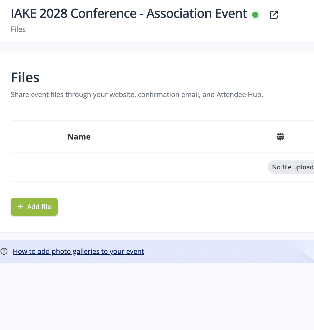Click the question mark help icon

click(4, 251)
